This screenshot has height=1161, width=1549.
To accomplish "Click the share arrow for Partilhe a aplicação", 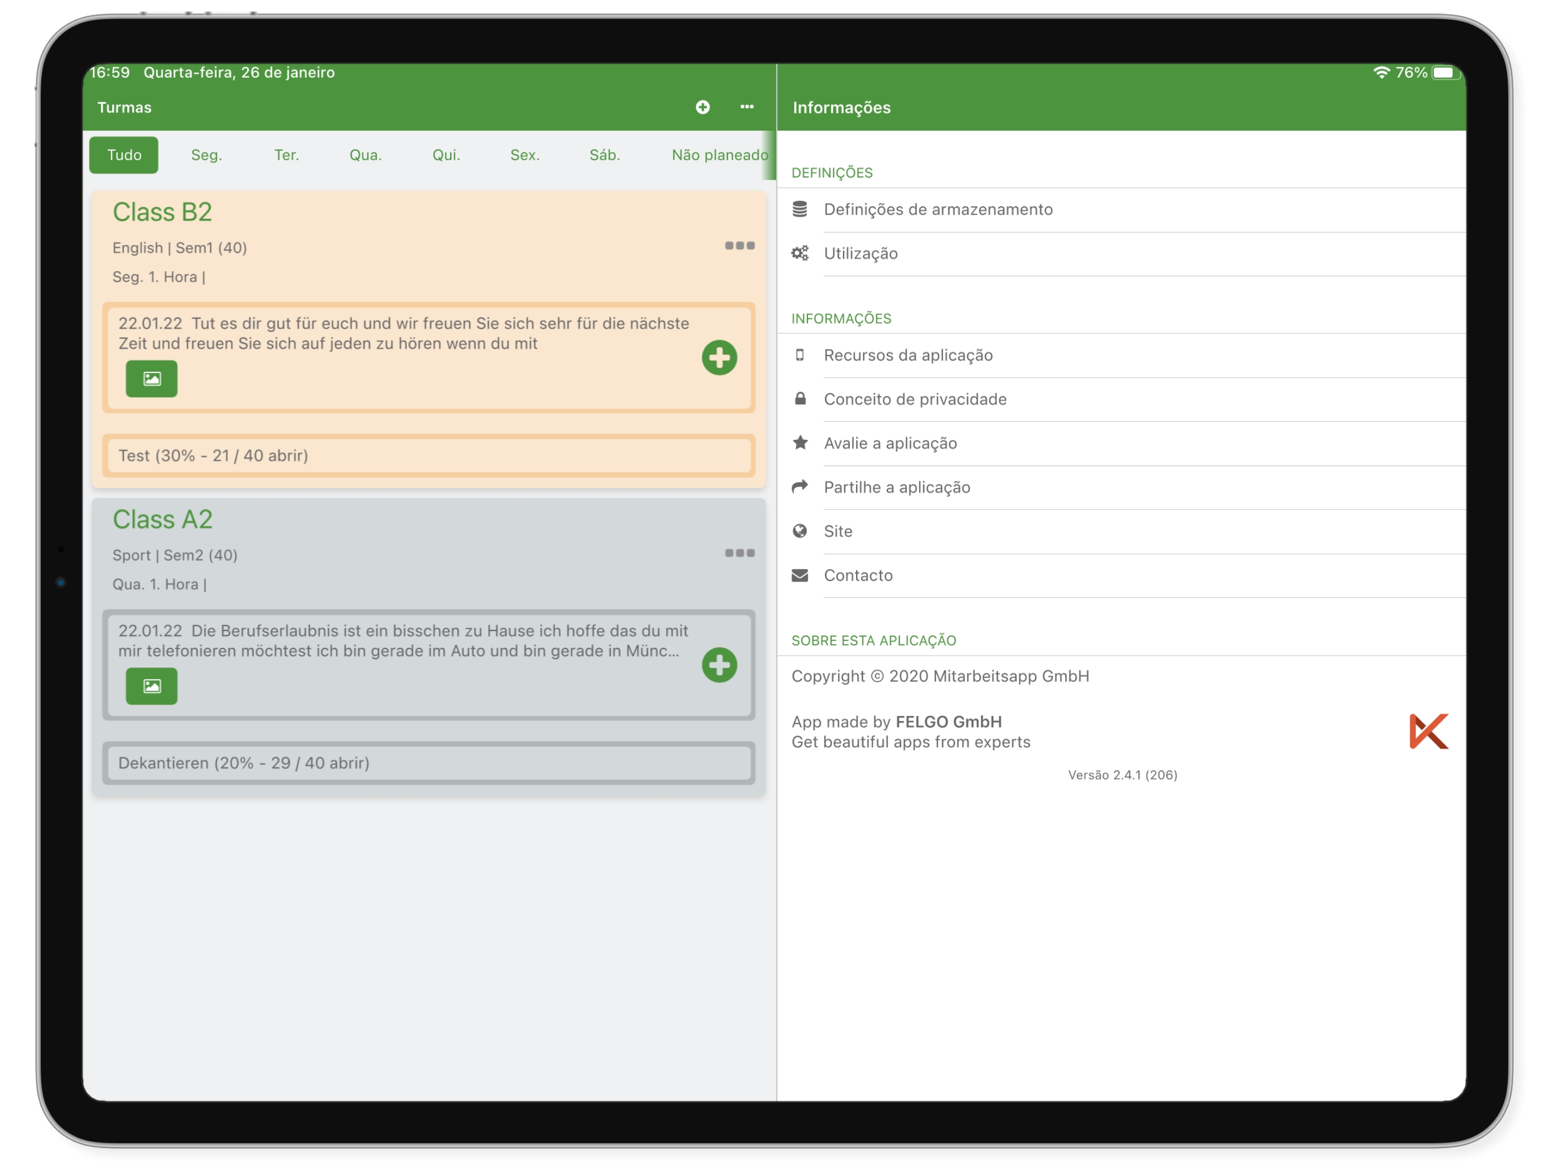I will tap(801, 486).
